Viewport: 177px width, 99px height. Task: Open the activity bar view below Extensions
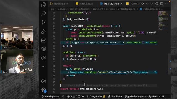pyautogui.click(x=44, y=49)
